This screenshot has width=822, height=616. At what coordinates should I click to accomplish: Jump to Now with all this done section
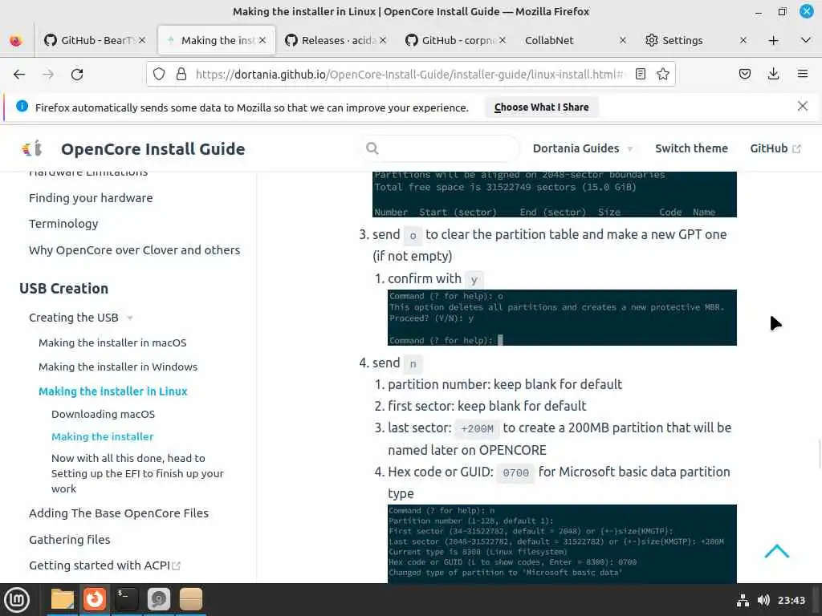coord(137,473)
